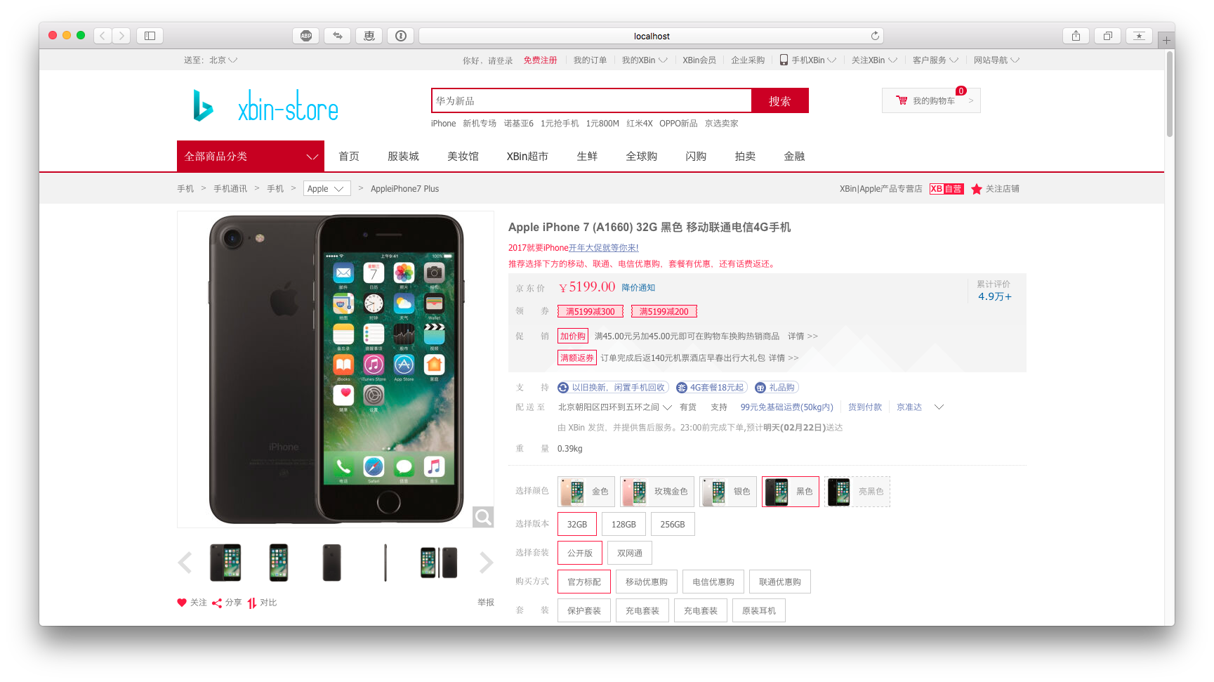Open new tab plus button
Screen dimensions: 1214x682
point(1166,40)
